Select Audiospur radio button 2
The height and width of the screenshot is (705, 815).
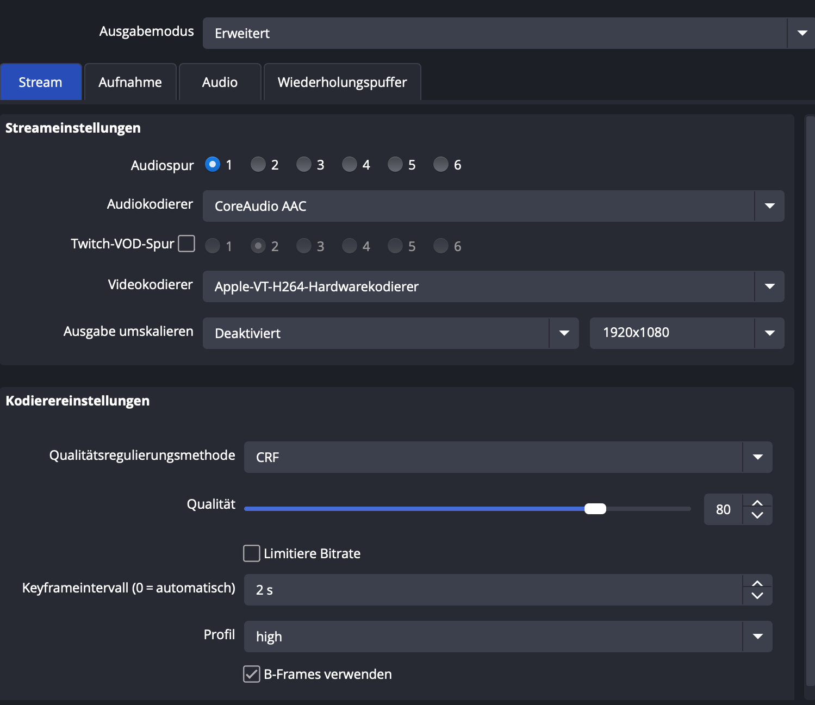pyautogui.click(x=258, y=164)
